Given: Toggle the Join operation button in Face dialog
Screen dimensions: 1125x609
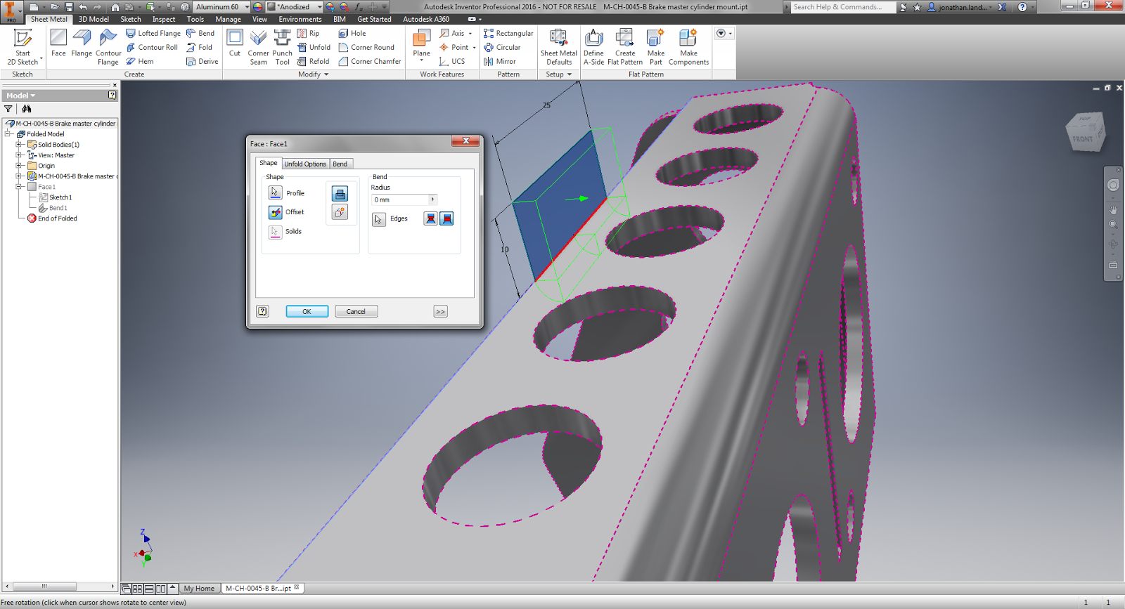Looking at the screenshot, I should [340, 194].
